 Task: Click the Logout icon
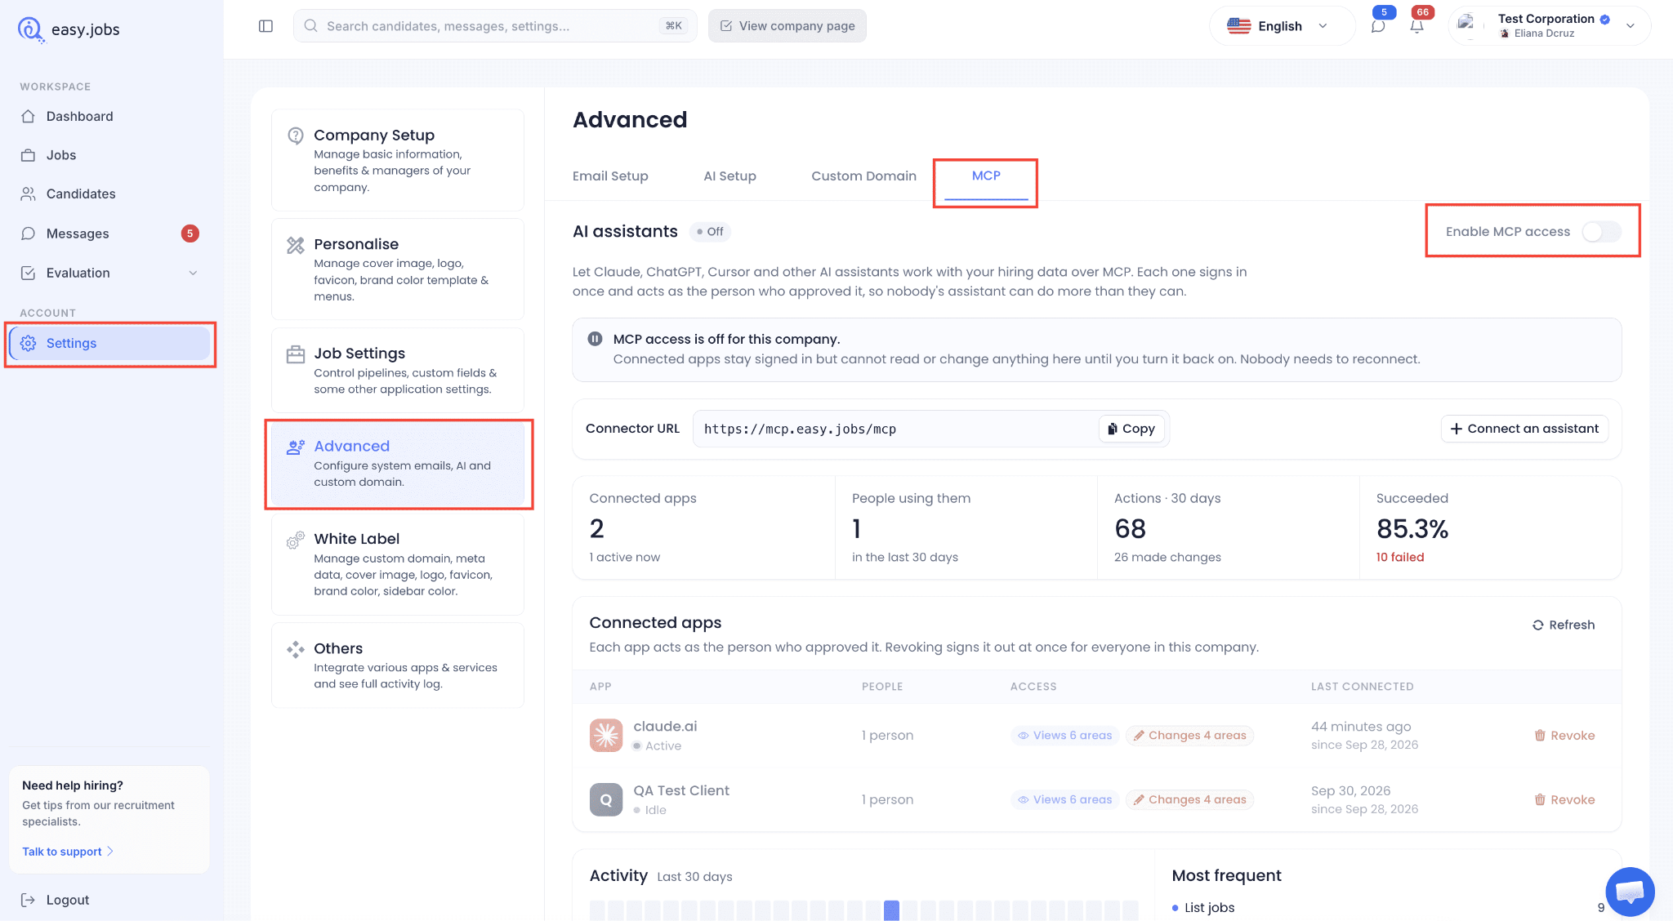(x=29, y=900)
